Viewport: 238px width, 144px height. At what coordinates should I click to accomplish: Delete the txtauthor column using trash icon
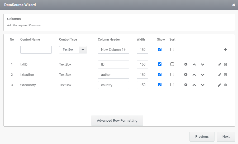pyautogui.click(x=225, y=75)
